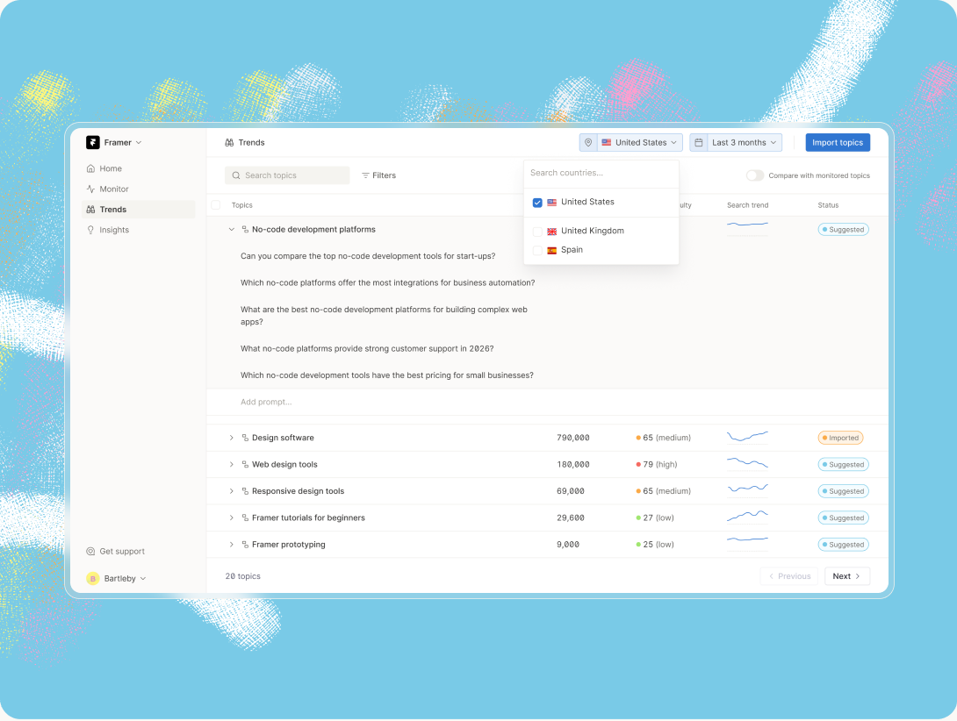Click the calendar icon
The width and height of the screenshot is (957, 721).
coord(699,143)
